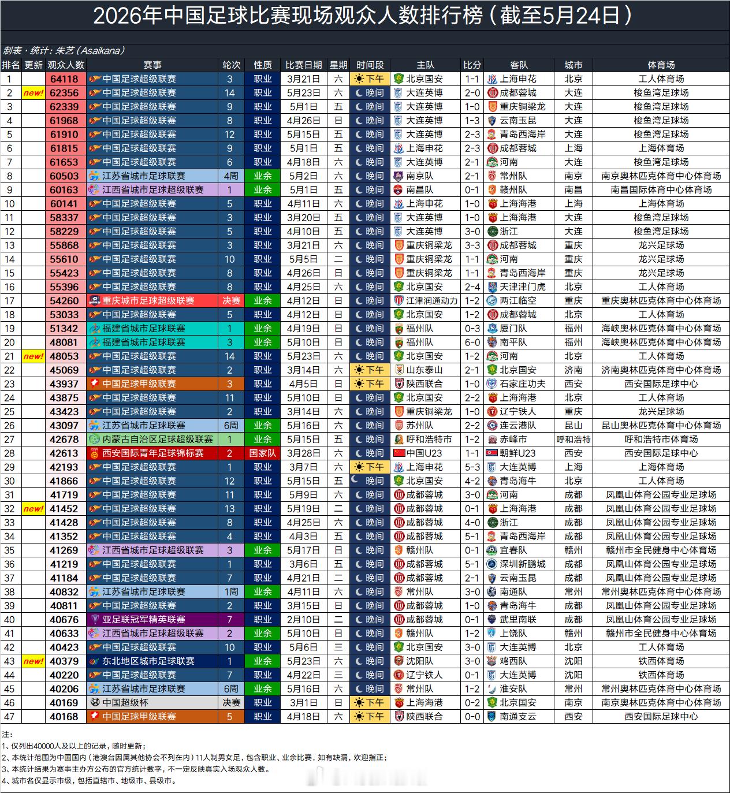
Task: Click the 体育场 column header
Action: click(661, 65)
